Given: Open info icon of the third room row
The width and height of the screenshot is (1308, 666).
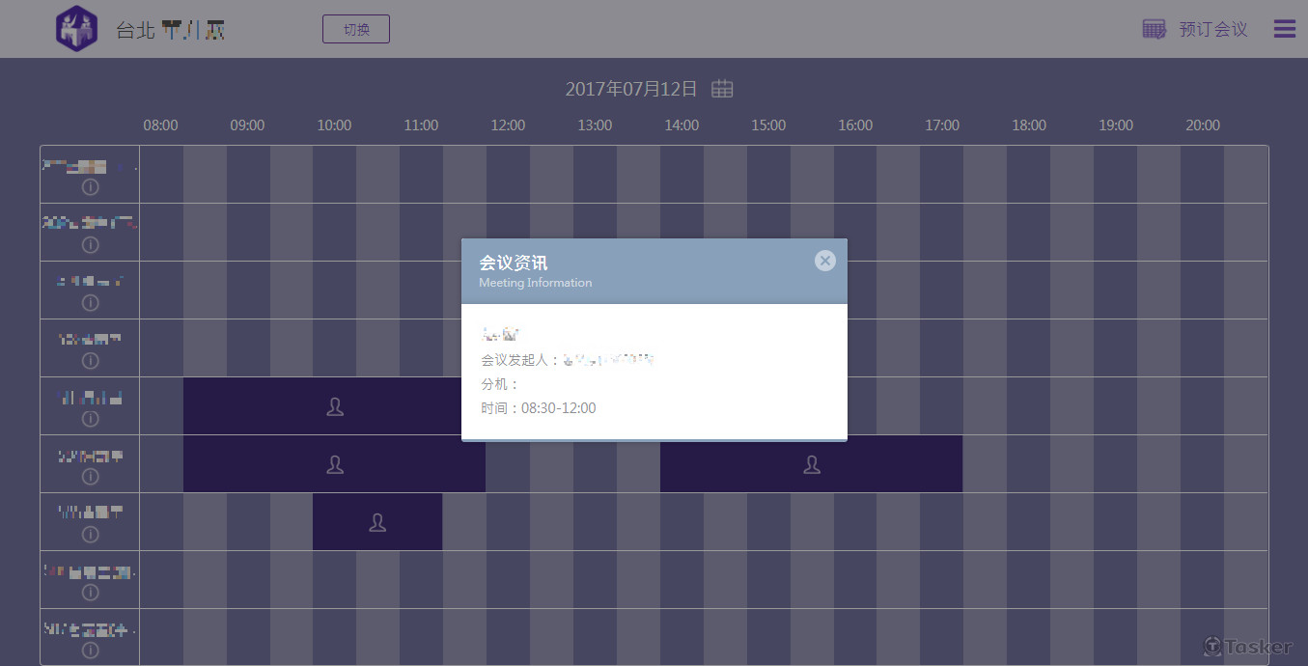Looking at the screenshot, I should pos(91,303).
